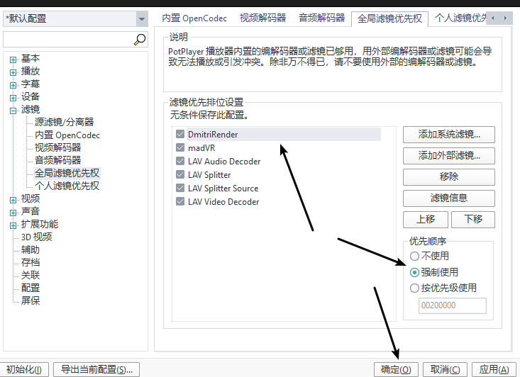Open the 辅助 settings page
520x377 pixels.
(x=31, y=249)
